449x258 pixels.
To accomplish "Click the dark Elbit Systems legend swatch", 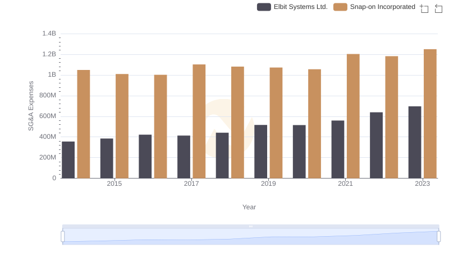I will pos(264,7).
